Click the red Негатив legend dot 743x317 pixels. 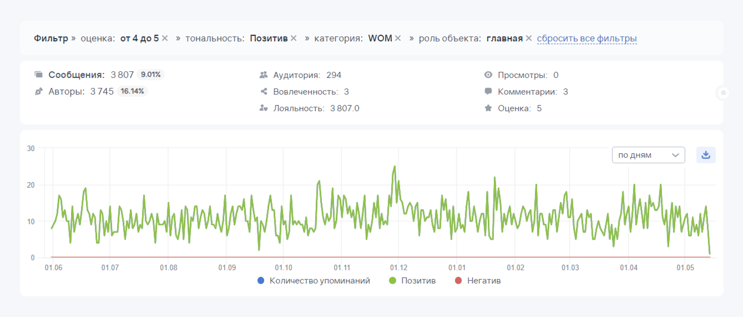click(x=458, y=281)
